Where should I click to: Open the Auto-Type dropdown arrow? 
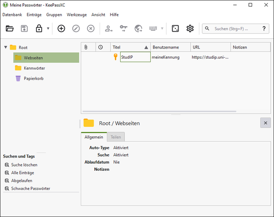tap(162, 28)
